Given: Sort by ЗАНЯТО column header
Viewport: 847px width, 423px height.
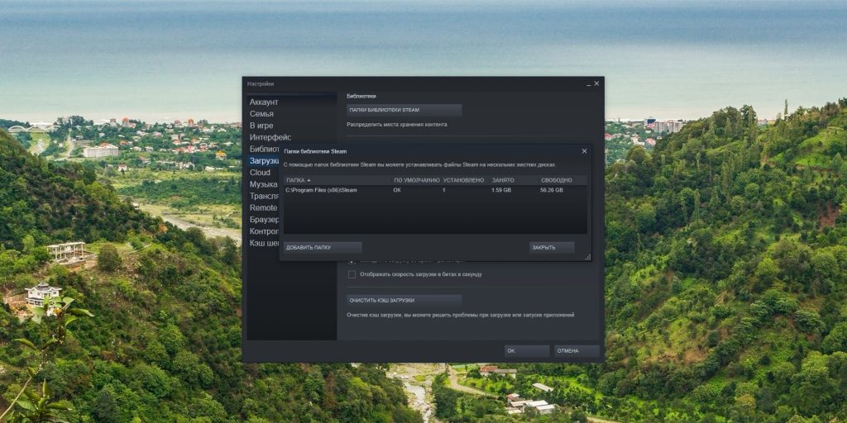Looking at the screenshot, I should point(502,179).
